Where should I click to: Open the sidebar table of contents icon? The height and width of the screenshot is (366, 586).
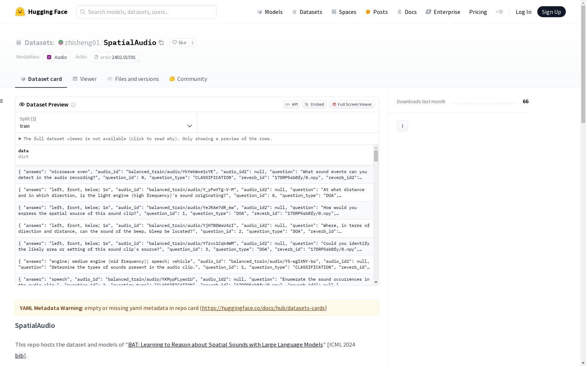[x=2, y=101]
